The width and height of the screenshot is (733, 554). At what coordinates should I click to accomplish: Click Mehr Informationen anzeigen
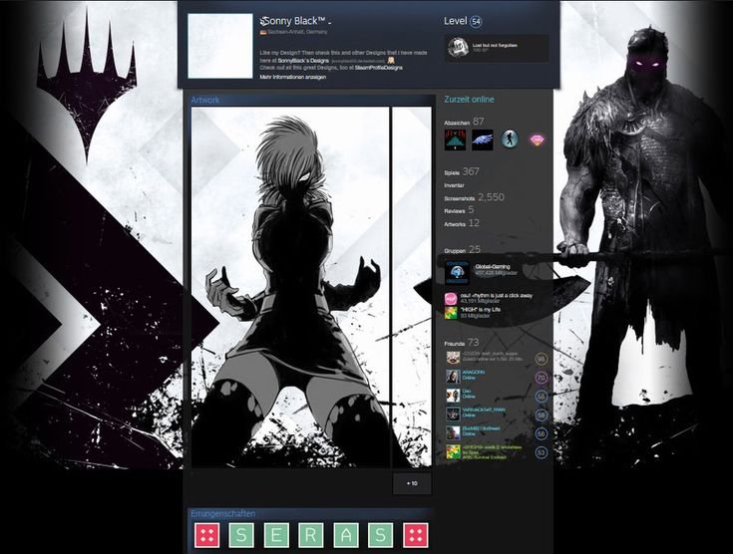(292, 77)
